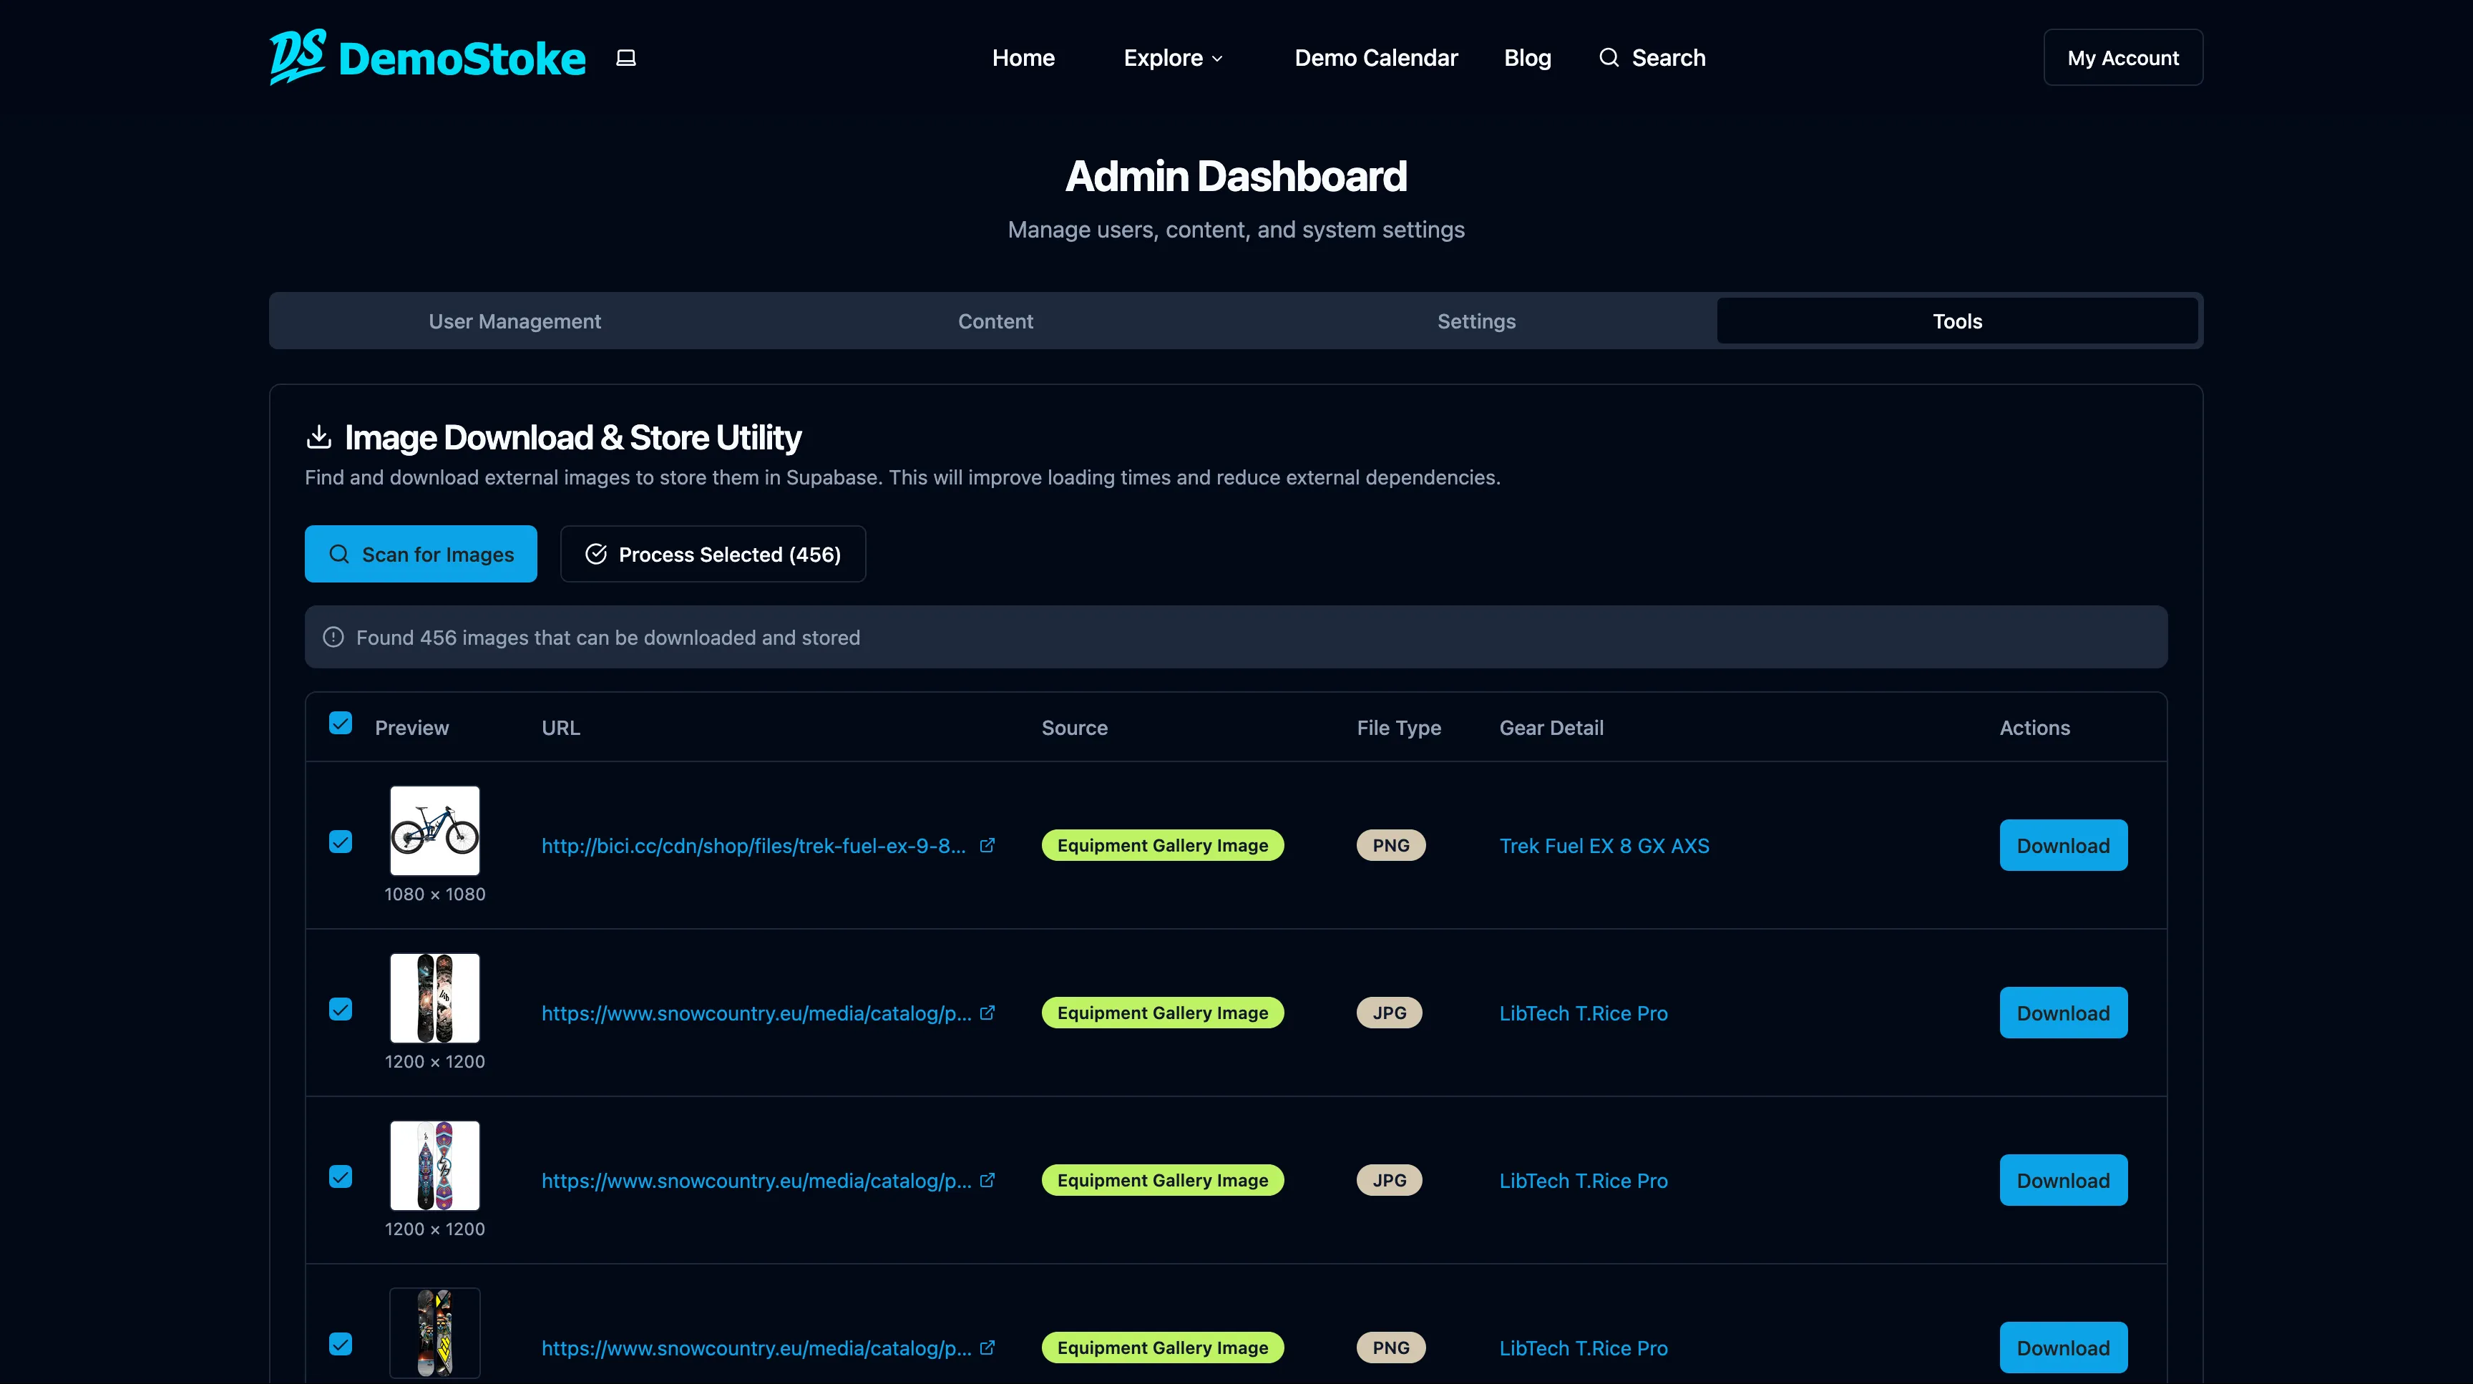Click the external link icon on the first snowcountry URL

click(x=988, y=1013)
